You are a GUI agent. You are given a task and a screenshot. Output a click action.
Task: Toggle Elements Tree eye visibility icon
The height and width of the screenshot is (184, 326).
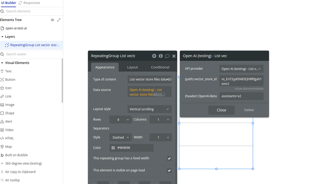click(x=53, y=20)
